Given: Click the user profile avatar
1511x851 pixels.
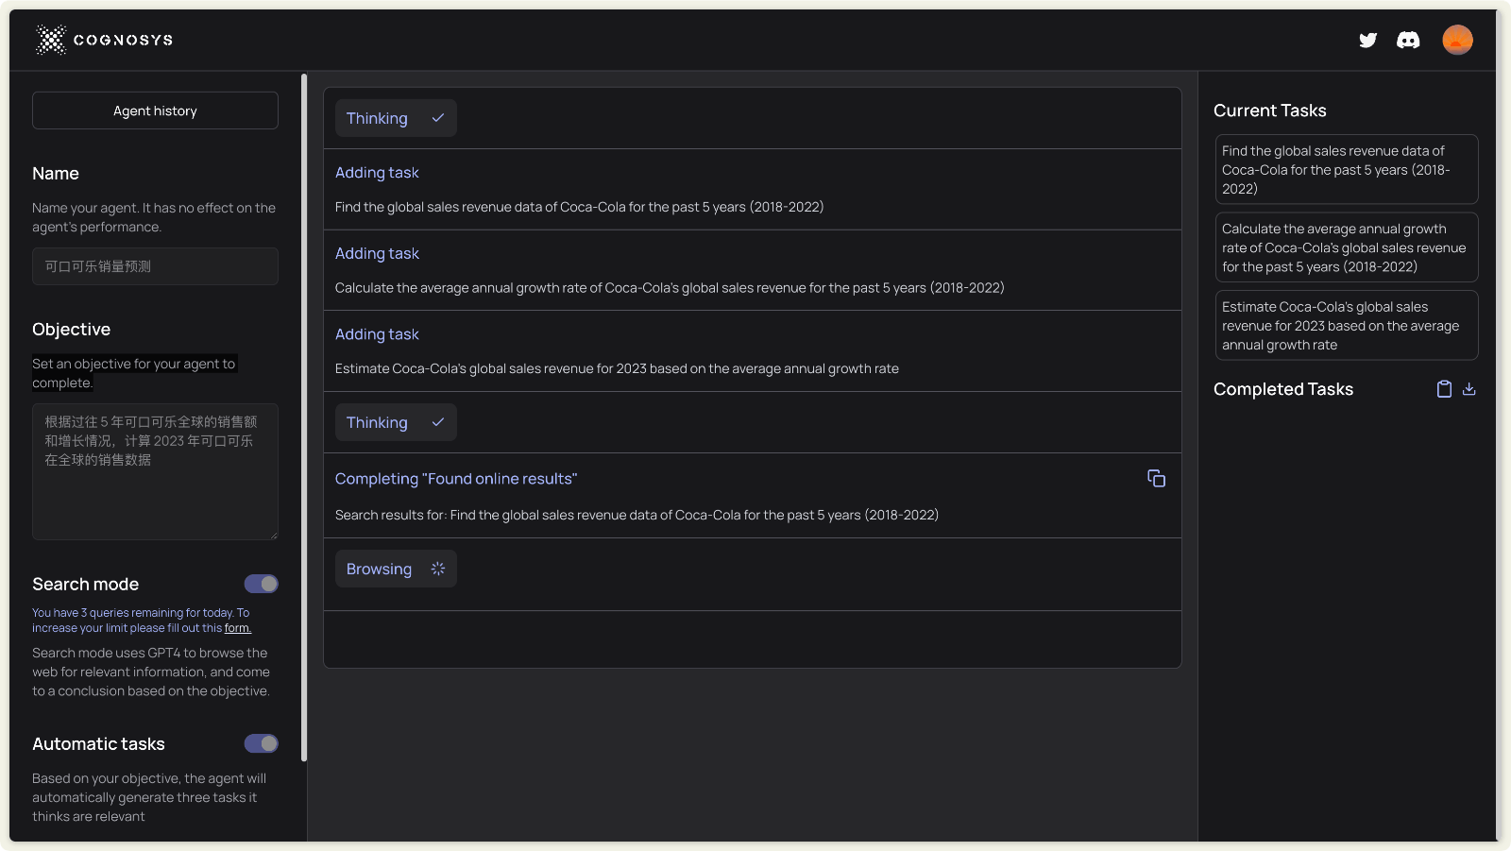Looking at the screenshot, I should (x=1457, y=40).
